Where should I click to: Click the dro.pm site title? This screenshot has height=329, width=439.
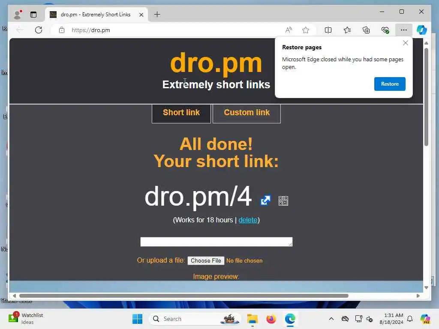point(216,63)
